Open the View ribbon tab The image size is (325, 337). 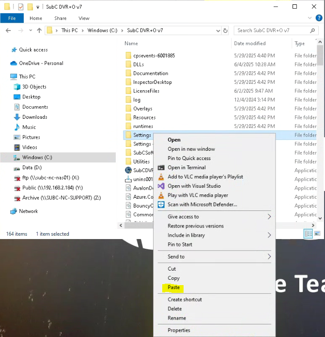click(x=84, y=18)
